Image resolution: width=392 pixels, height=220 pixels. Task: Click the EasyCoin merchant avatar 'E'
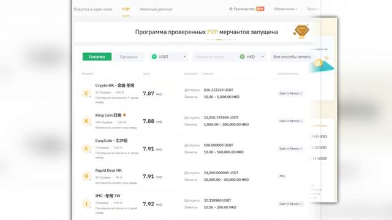pyautogui.click(x=86, y=148)
